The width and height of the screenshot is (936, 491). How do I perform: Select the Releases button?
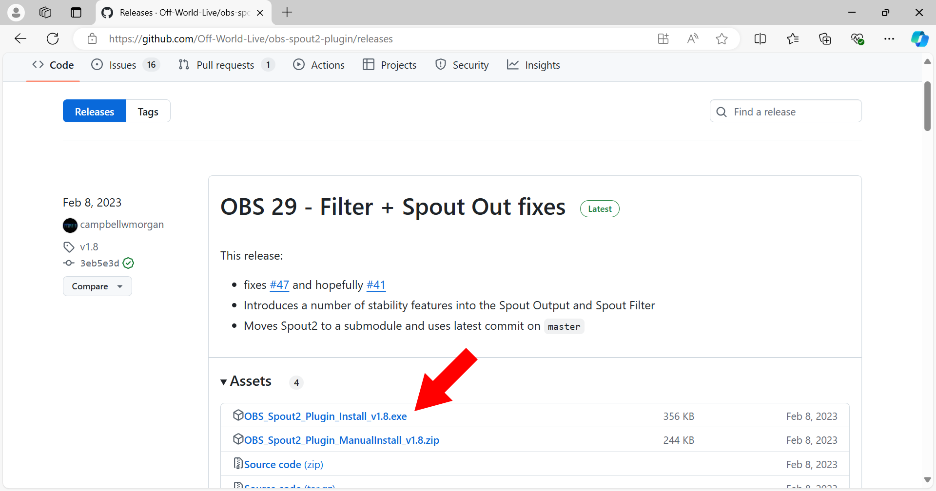pos(95,112)
